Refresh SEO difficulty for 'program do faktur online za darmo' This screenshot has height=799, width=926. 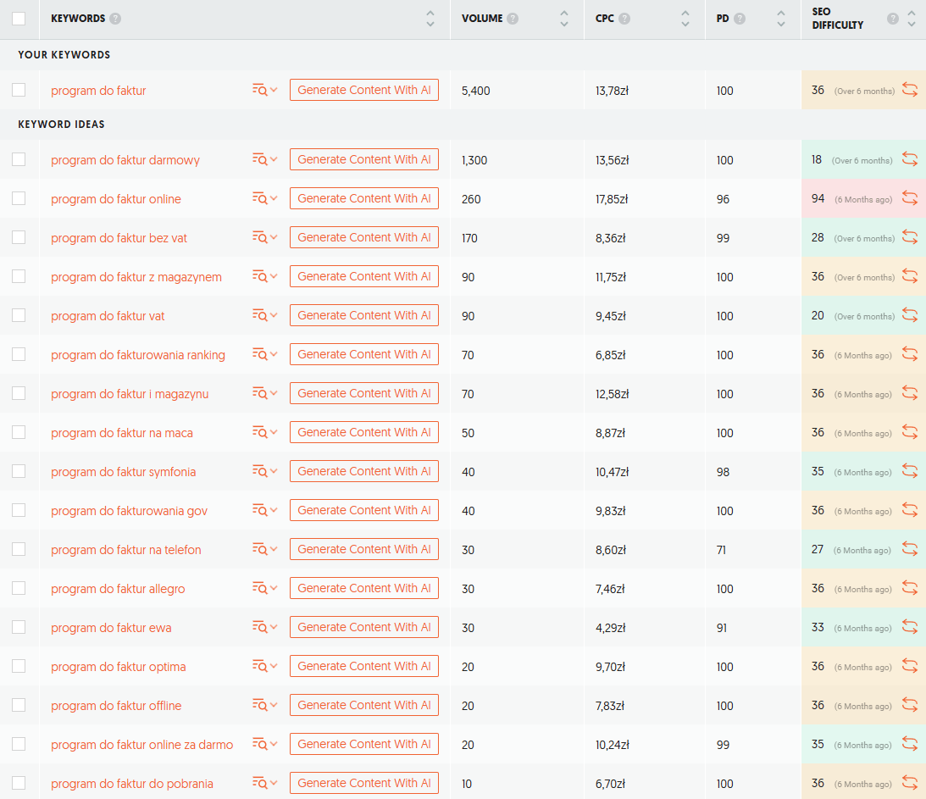[x=910, y=744]
